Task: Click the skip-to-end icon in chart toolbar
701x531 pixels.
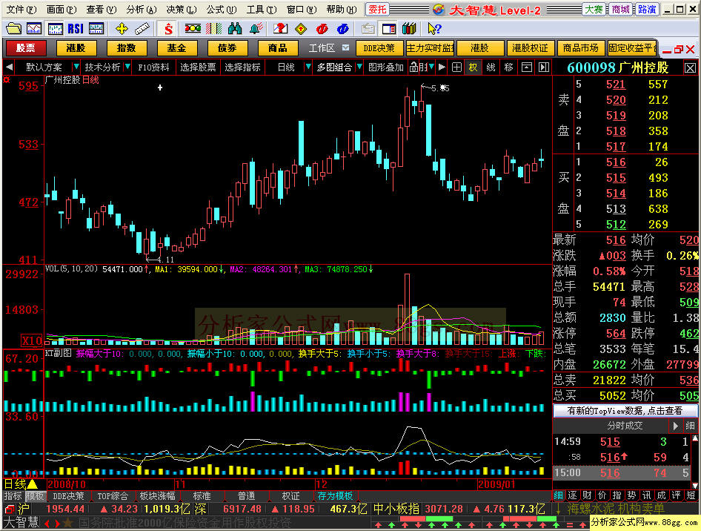Action: 544,67
